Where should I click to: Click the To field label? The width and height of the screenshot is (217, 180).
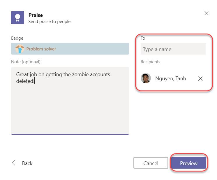pos(143,38)
